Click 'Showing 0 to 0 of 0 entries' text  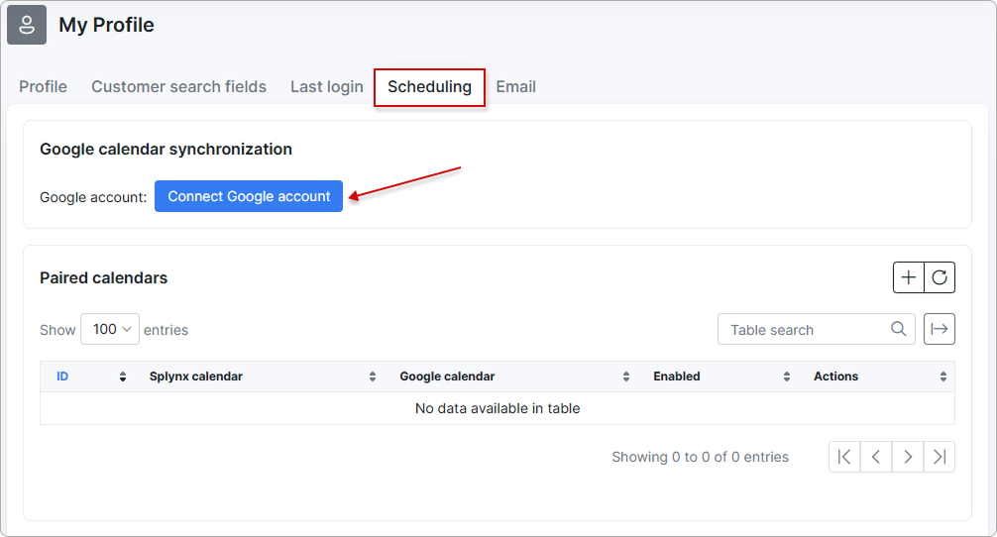click(700, 457)
